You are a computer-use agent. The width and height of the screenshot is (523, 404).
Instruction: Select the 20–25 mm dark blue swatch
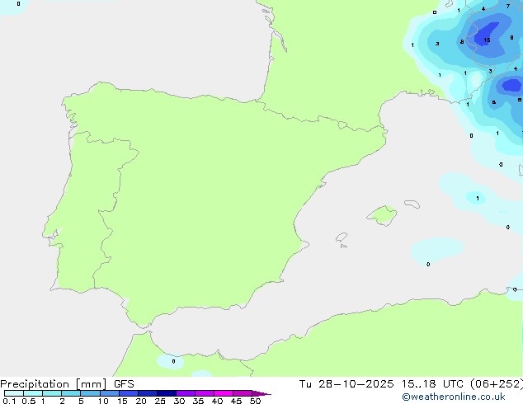coord(148,393)
